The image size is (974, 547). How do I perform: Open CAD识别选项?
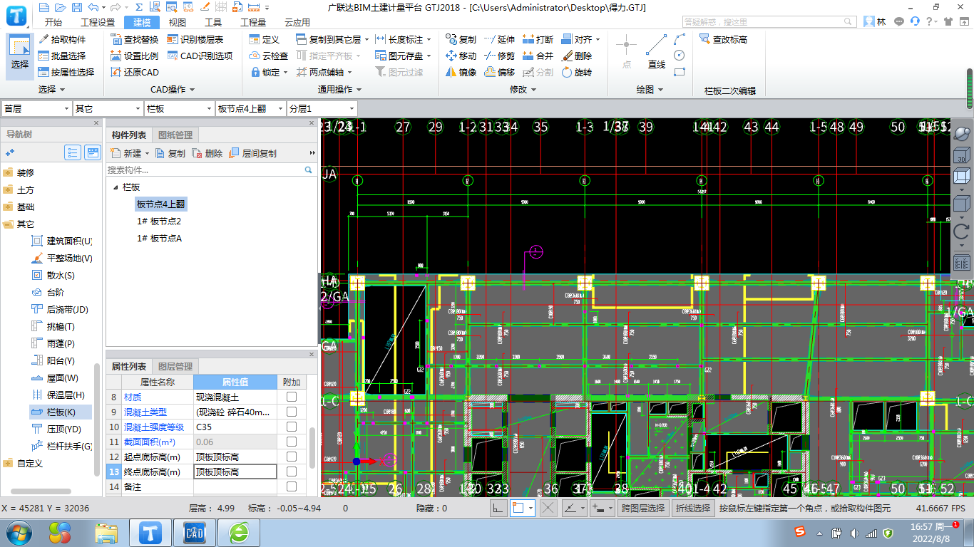click(200, 56)
